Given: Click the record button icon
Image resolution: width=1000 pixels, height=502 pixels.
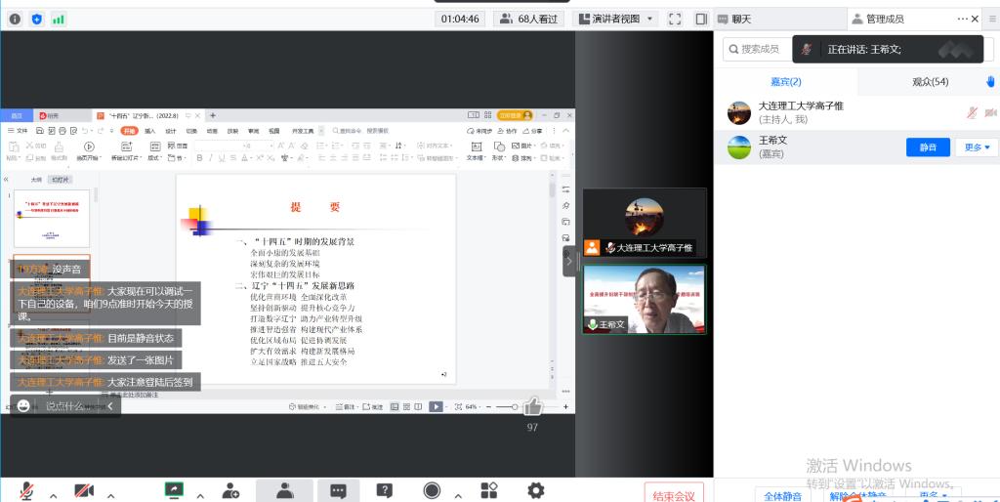Looking at the screenshot, I should coord(432,490).
